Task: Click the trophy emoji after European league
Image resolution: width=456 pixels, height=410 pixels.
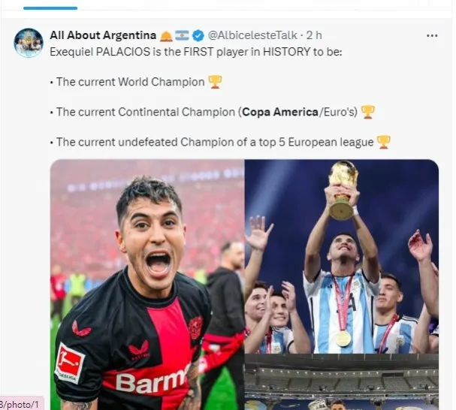Action: click(383, 142)
